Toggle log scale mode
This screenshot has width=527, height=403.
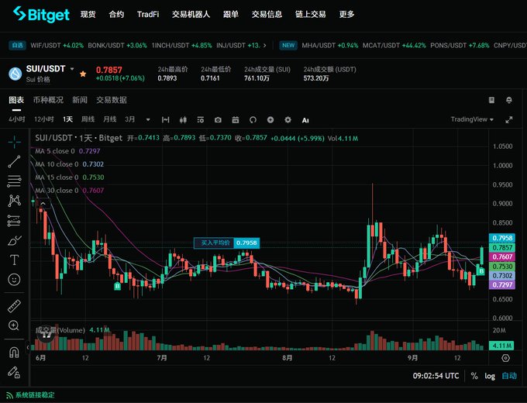click(x=490, y=376)
